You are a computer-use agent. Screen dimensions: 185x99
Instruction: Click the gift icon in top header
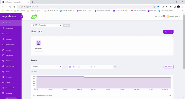(x=156, y=16)
